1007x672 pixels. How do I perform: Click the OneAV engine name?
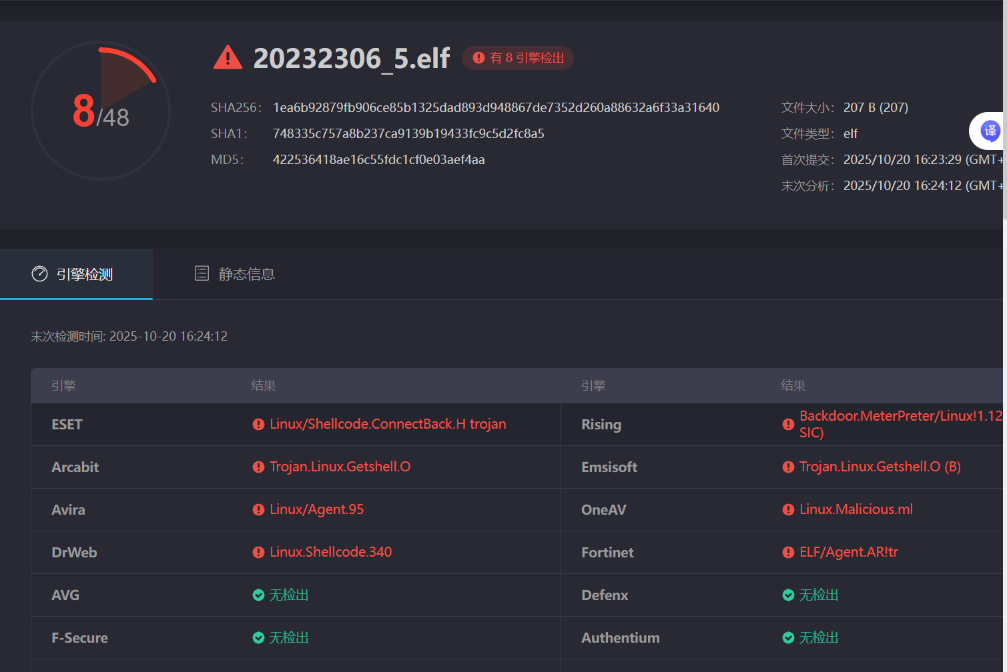point(604,510)
